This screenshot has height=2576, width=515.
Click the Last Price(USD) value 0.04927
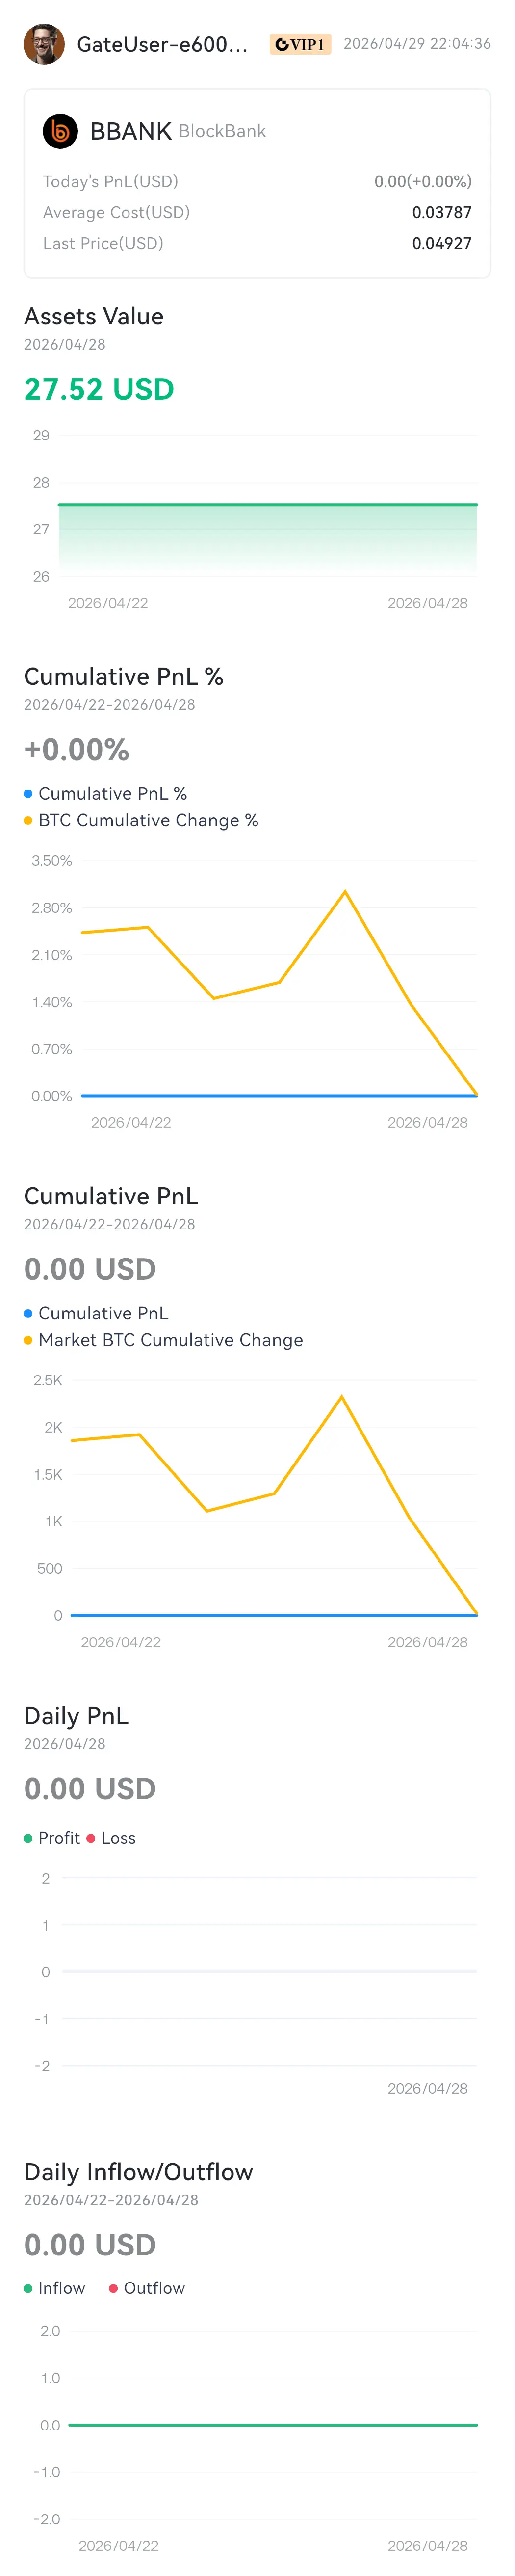point(442,243)
